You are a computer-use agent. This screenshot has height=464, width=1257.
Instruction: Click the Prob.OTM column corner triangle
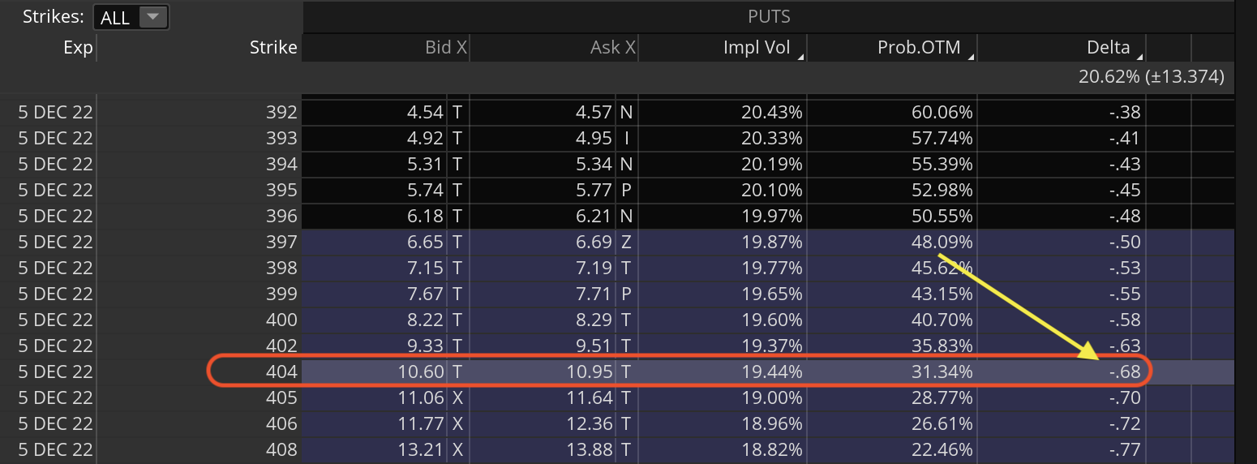[x=971, y=57]
